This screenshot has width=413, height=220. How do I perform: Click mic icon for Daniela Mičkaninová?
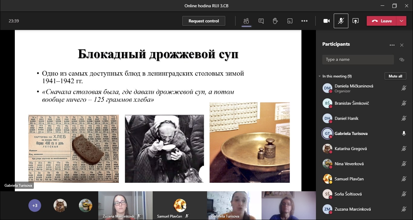pos(404,88)
